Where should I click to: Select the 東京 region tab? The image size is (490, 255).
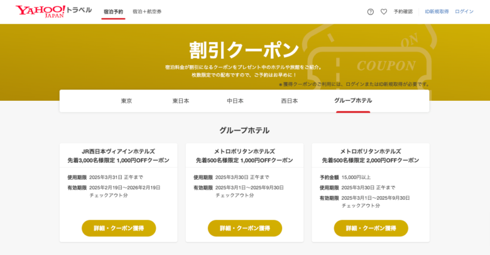[126, 101]
